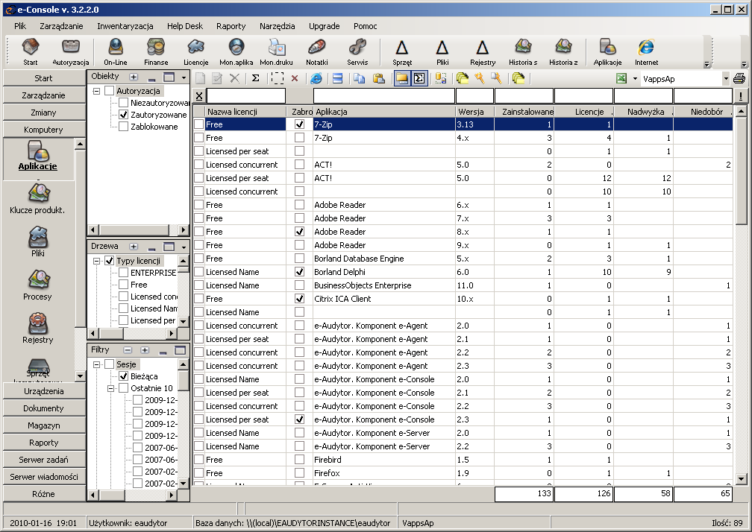Click the Wersja column header
This screenshot has width=752, height=532.
click(474, 112)
